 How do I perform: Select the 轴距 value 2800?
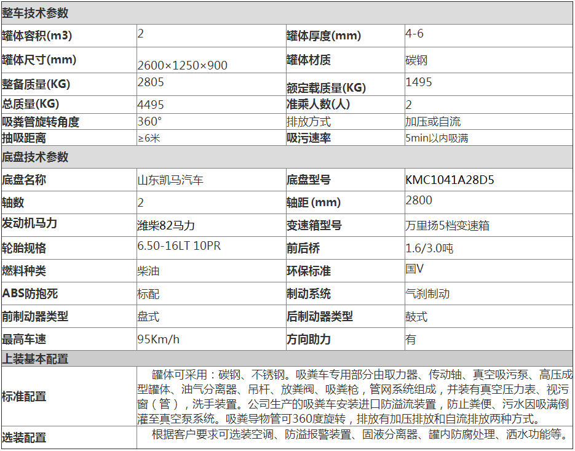(x=419, y=200)
